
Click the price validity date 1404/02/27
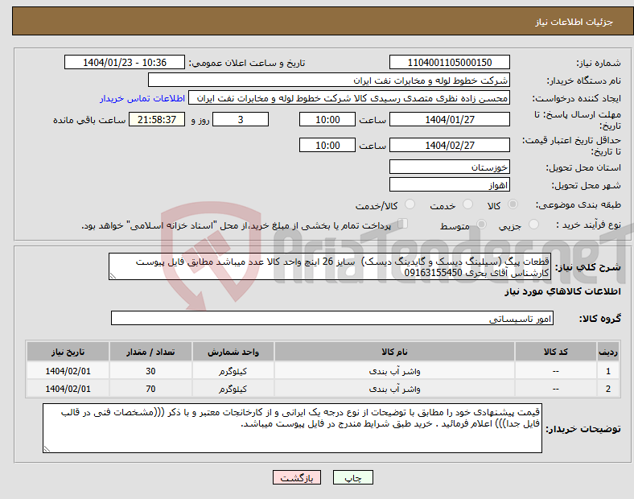[x=450, y=145]
